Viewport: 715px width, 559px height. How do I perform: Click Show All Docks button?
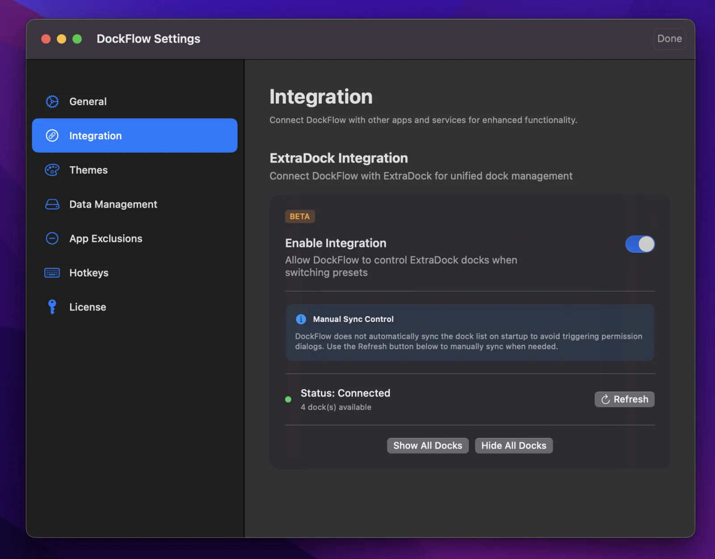tap(428, 446)
